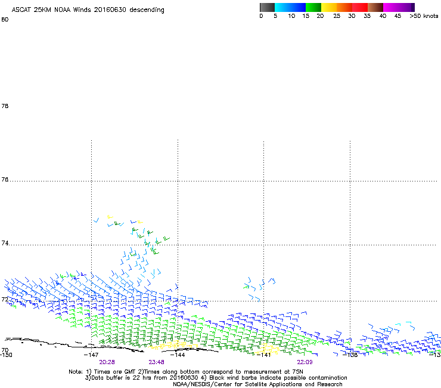Click the ASCAT 25KM NOAA Winds title
The height and width of the screenshot is (388, 441).
pyautogui.click(x=88, y=10)
